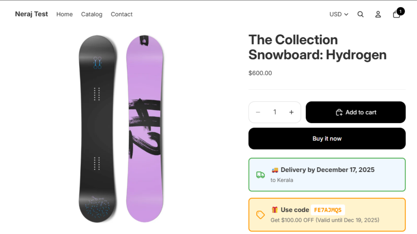This screenshot has width=417, height=234.
Task: Click the quantity input field
Action: pyautogui.click(x=275, y=112)
